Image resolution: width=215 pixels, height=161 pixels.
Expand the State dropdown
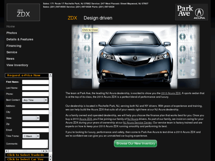(31, 118)
